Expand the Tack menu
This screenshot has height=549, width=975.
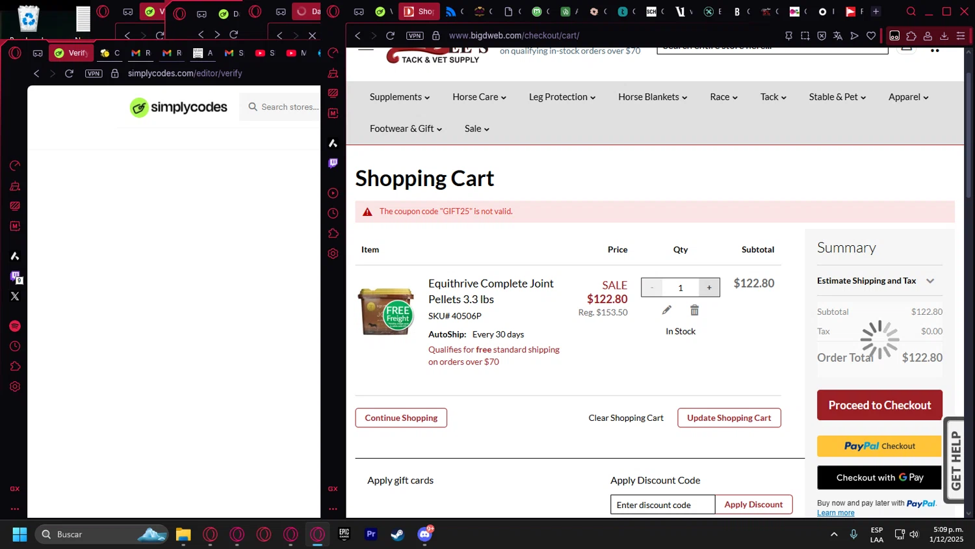(773, 97)
